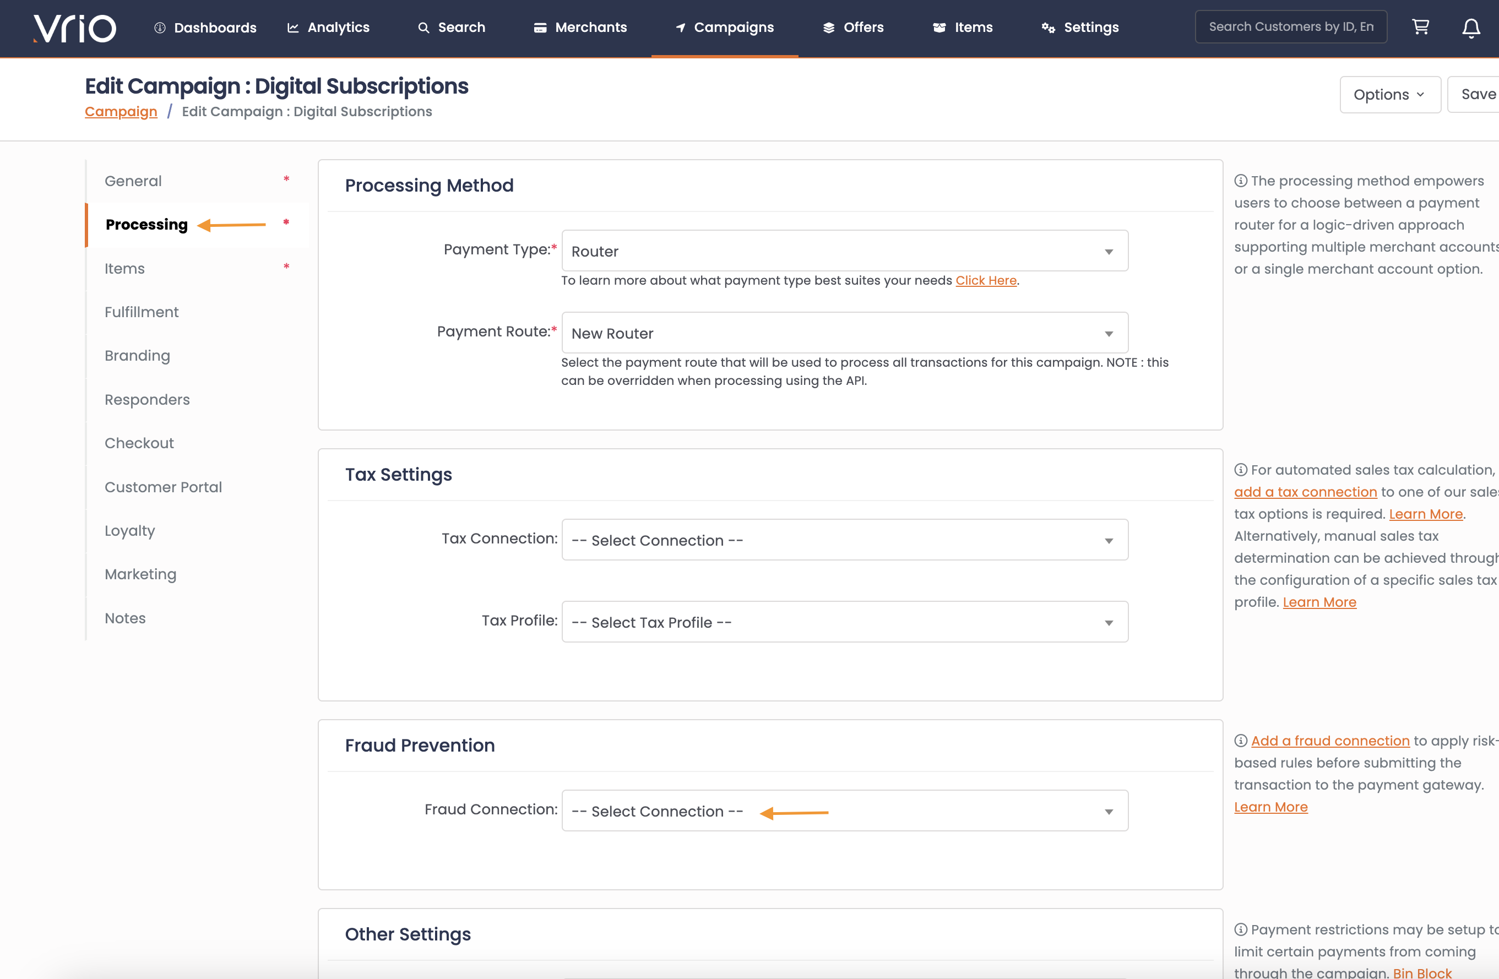Follow the Campaign breadcrumb link
The width and height of the screenshot is (1499, 979).
pyautogui.click(x=121, y=111)
